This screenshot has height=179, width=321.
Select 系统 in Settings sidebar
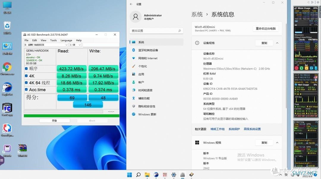[x=157, y=42]
